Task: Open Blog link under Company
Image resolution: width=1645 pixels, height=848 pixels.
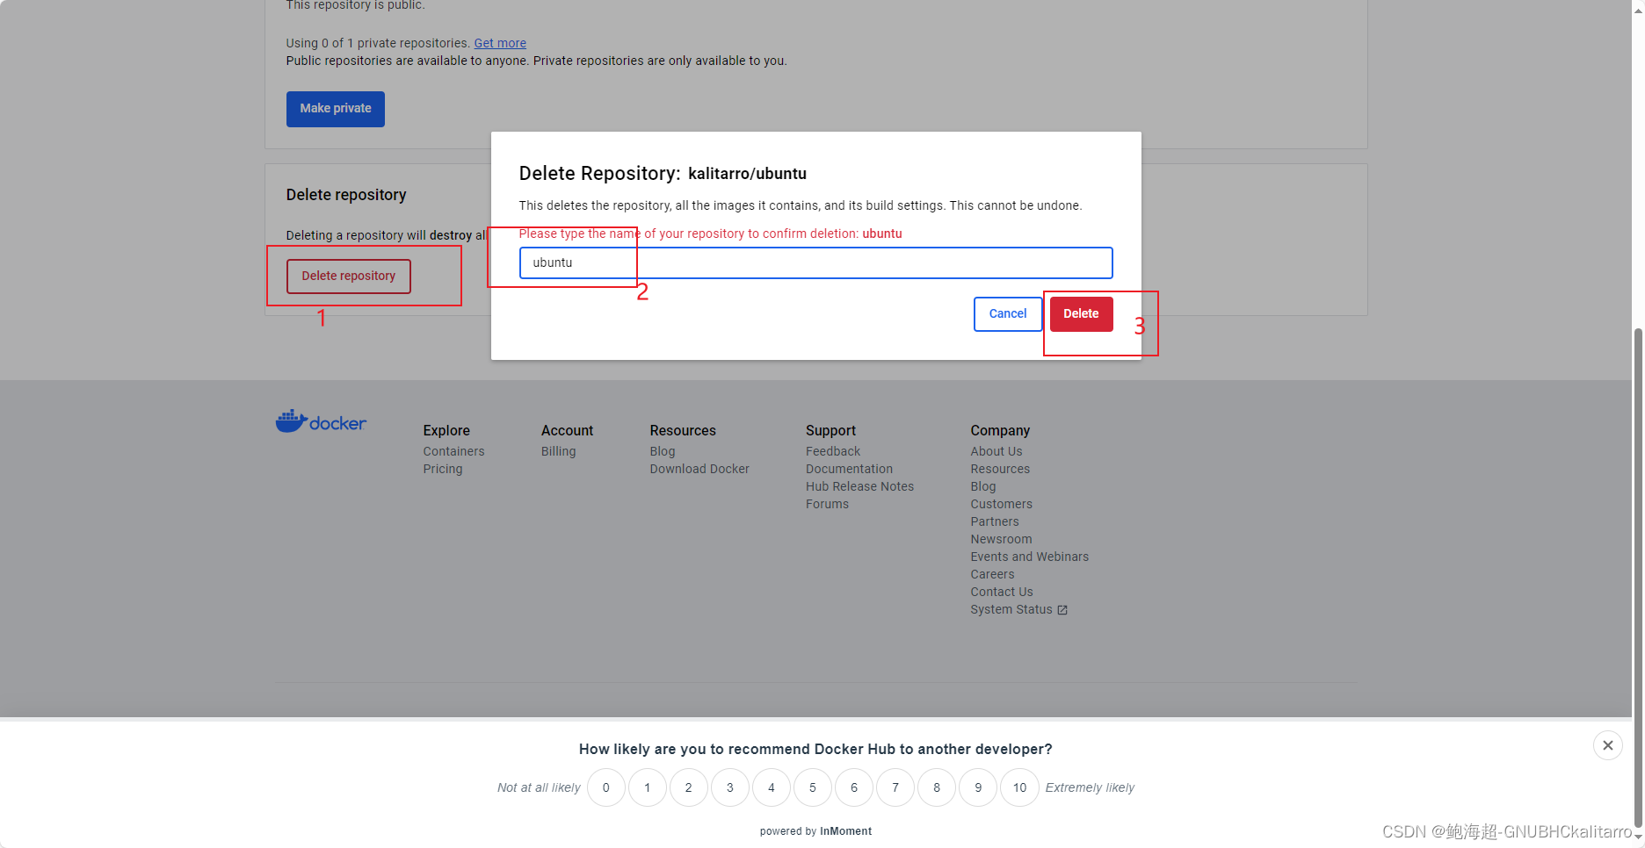Action: click(983, 486)
